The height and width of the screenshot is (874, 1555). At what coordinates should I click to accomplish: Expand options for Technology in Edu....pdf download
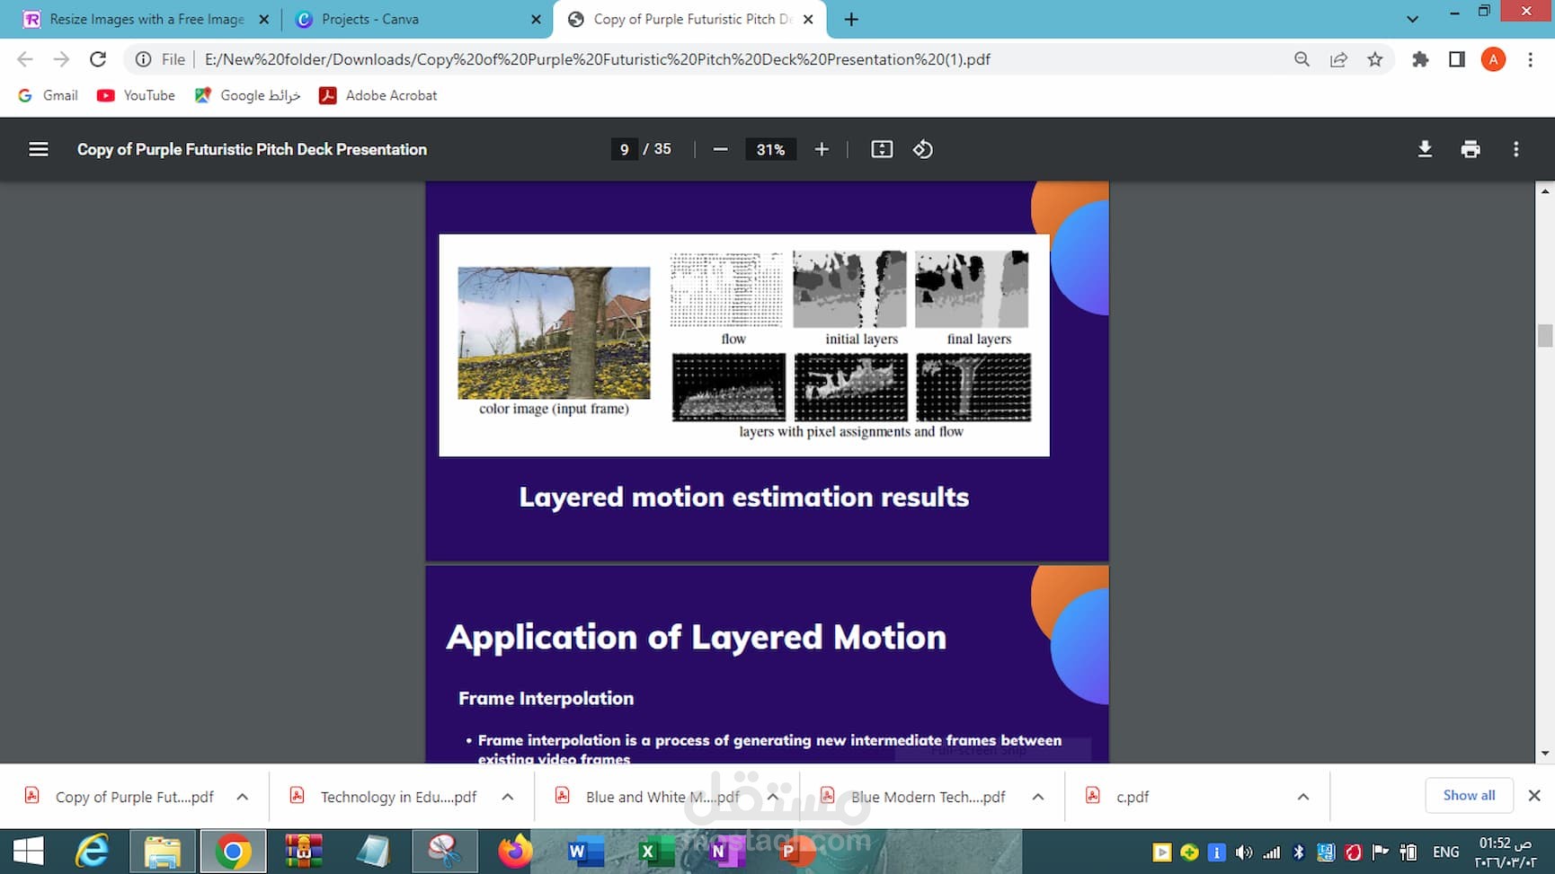pyautogui.click(x=508, y=797)
